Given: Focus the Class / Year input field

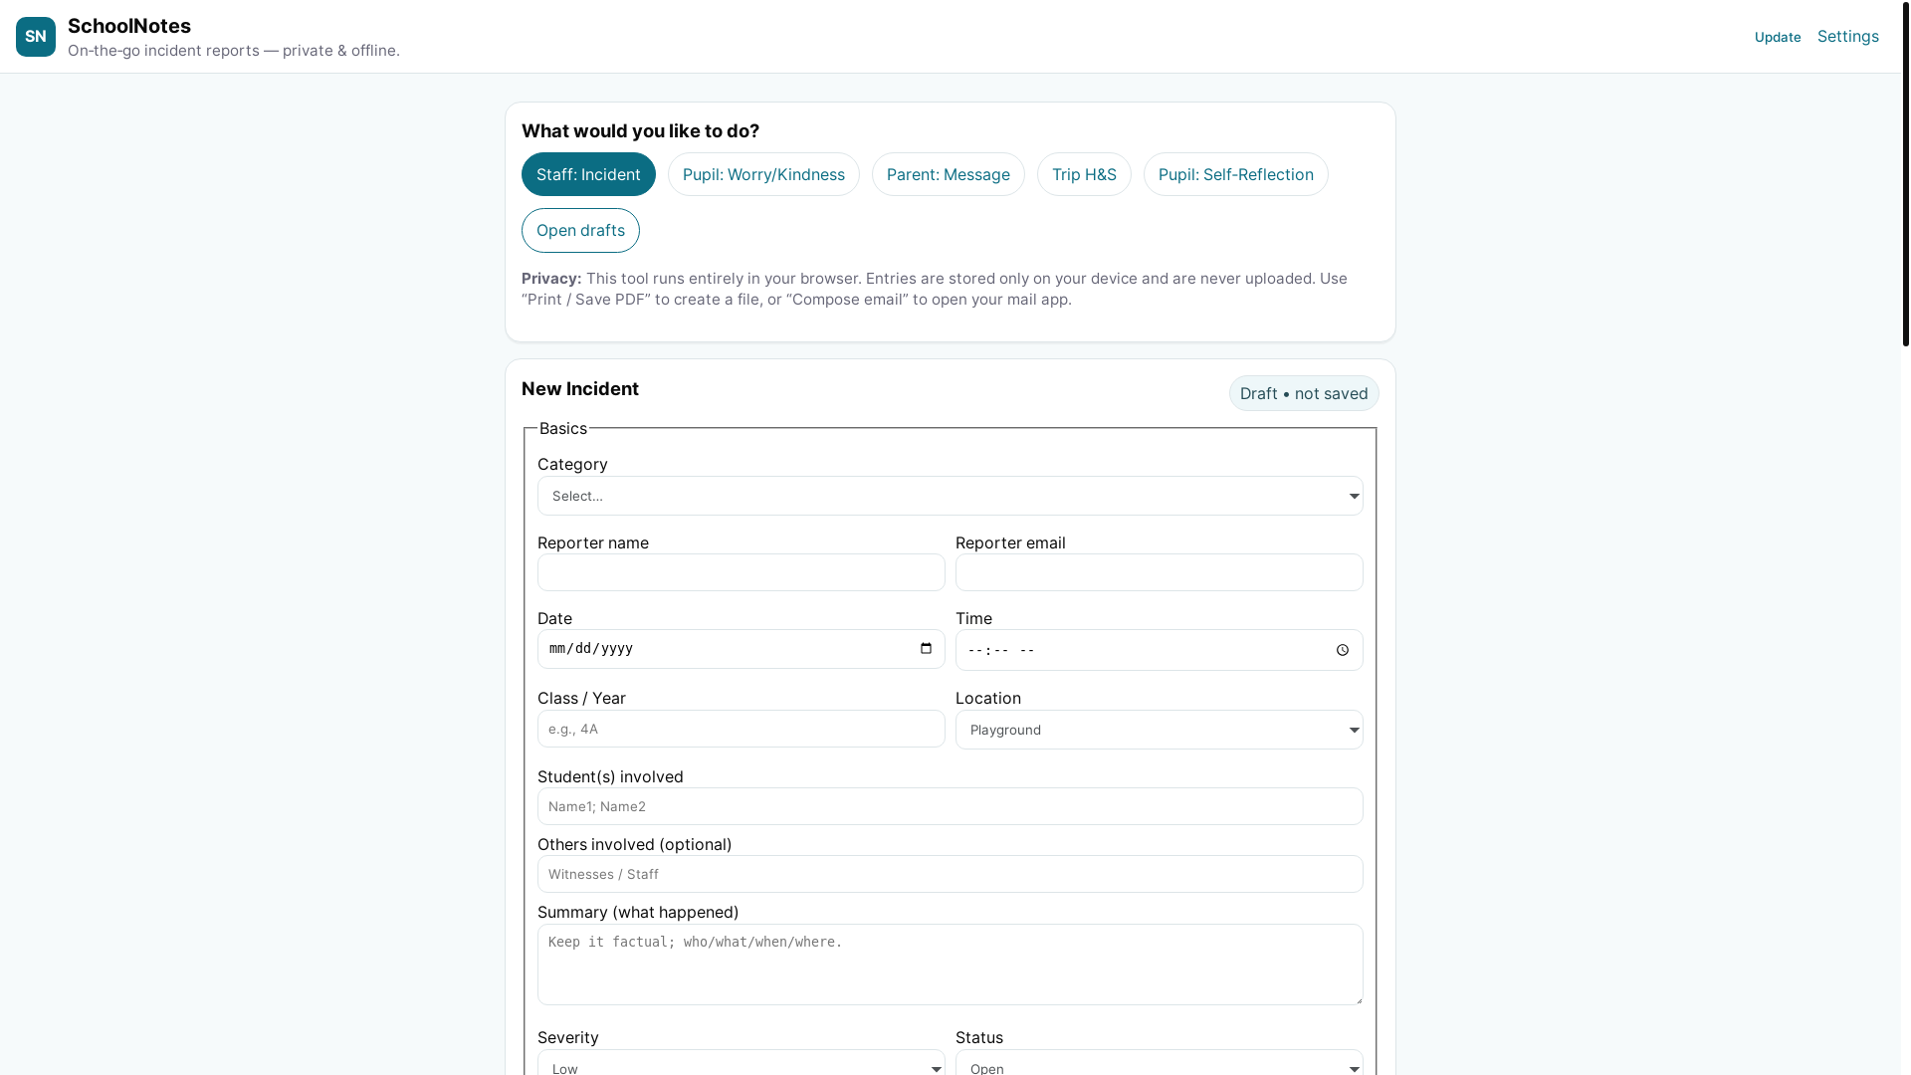Looking at the screenshot, I should point(741,729).
